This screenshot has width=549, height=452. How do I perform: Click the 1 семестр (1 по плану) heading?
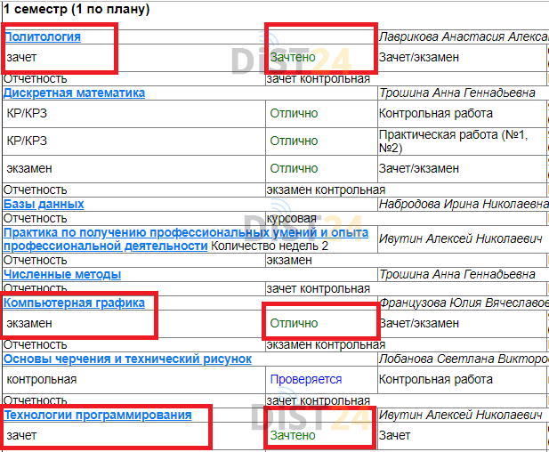coord(77,10)
